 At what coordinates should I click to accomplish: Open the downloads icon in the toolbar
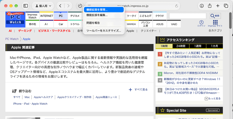coord(202,6)
